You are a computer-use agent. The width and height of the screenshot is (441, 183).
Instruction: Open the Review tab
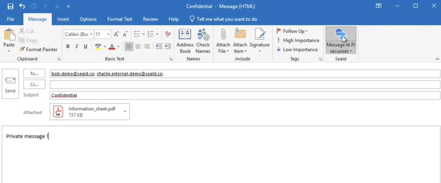coord(150,19)
